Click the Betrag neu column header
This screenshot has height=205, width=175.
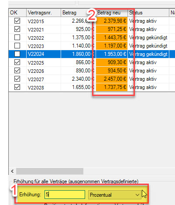point(112,13)
